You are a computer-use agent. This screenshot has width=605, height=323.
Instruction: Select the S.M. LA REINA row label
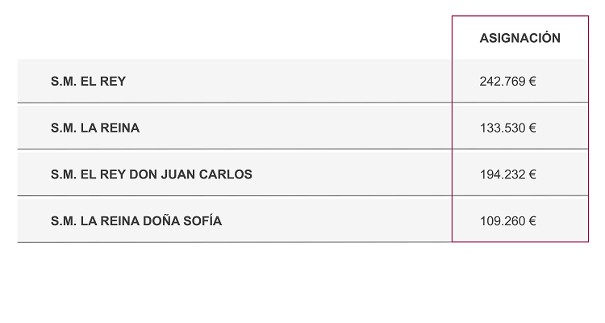pyautogui.click(x=94, y=128)
